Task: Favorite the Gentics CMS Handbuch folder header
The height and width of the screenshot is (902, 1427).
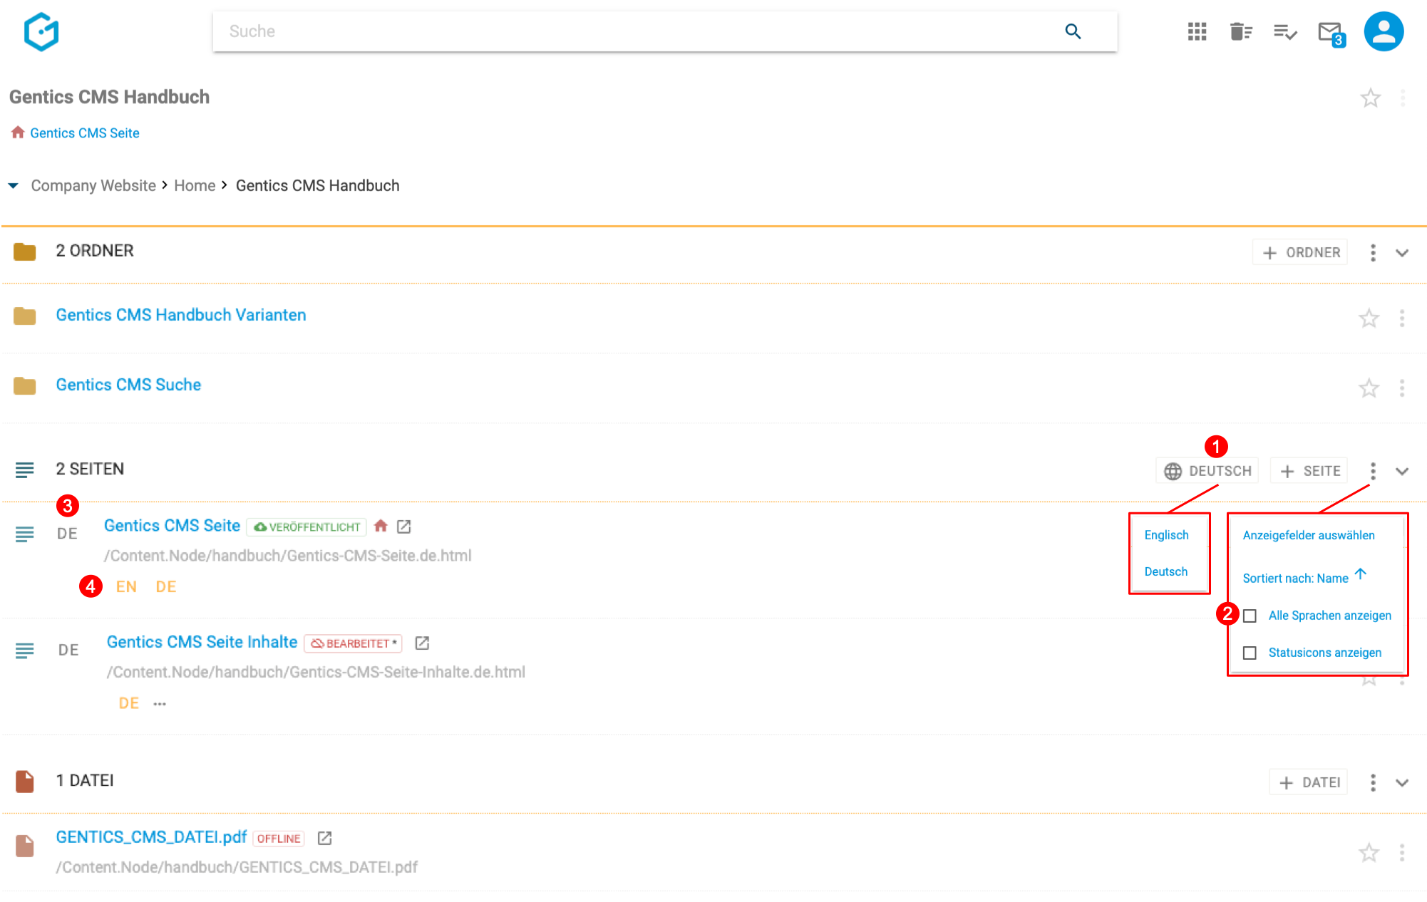Action: click(1370, 98)
